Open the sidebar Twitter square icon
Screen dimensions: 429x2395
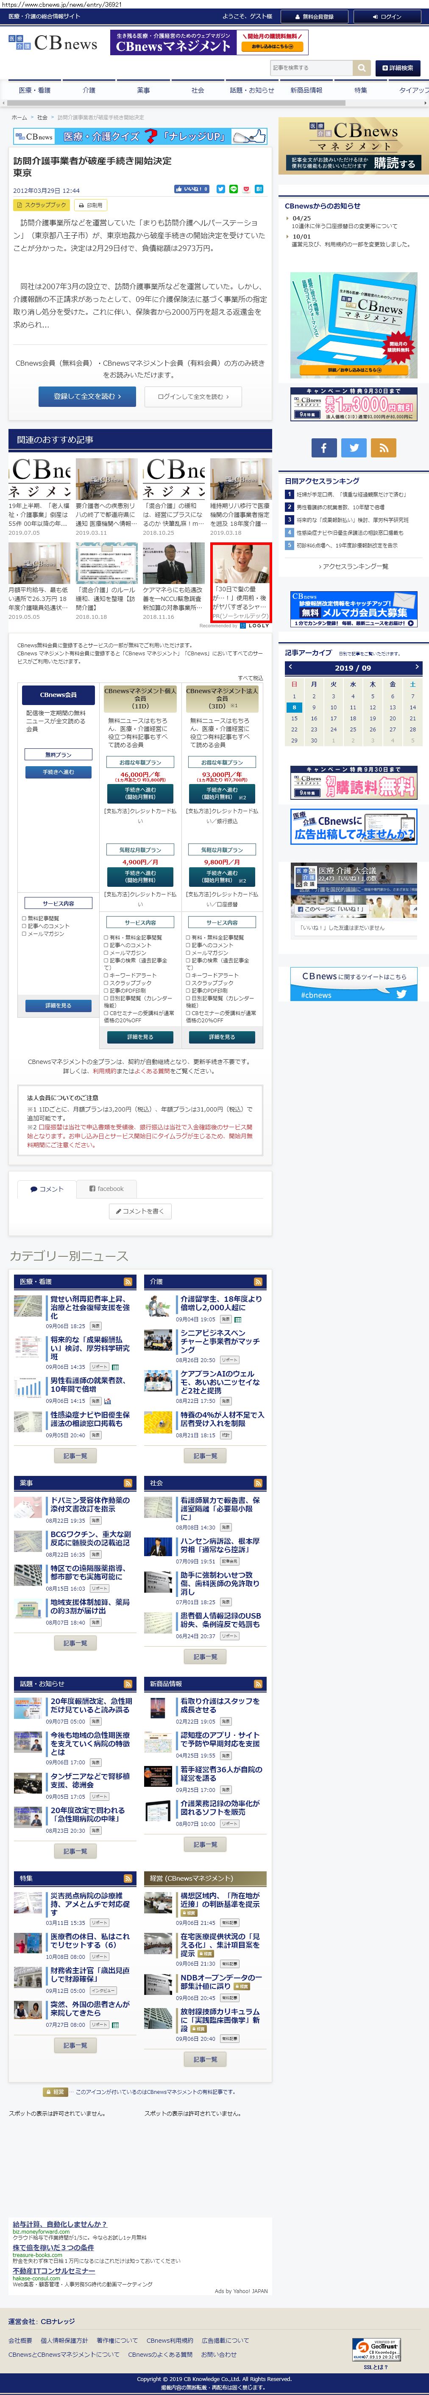pos(354,448)
